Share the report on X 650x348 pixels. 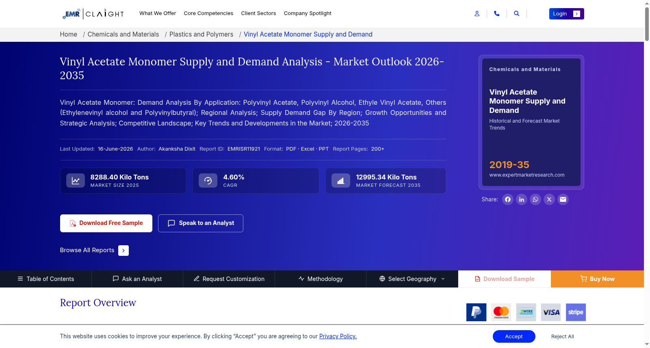[549, 199]
